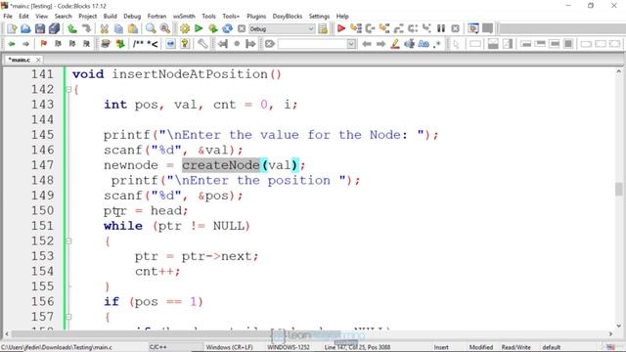Viewport: 626px width, 352px height.
Task: Open the Help menu
Action: [x=342, y=17]
